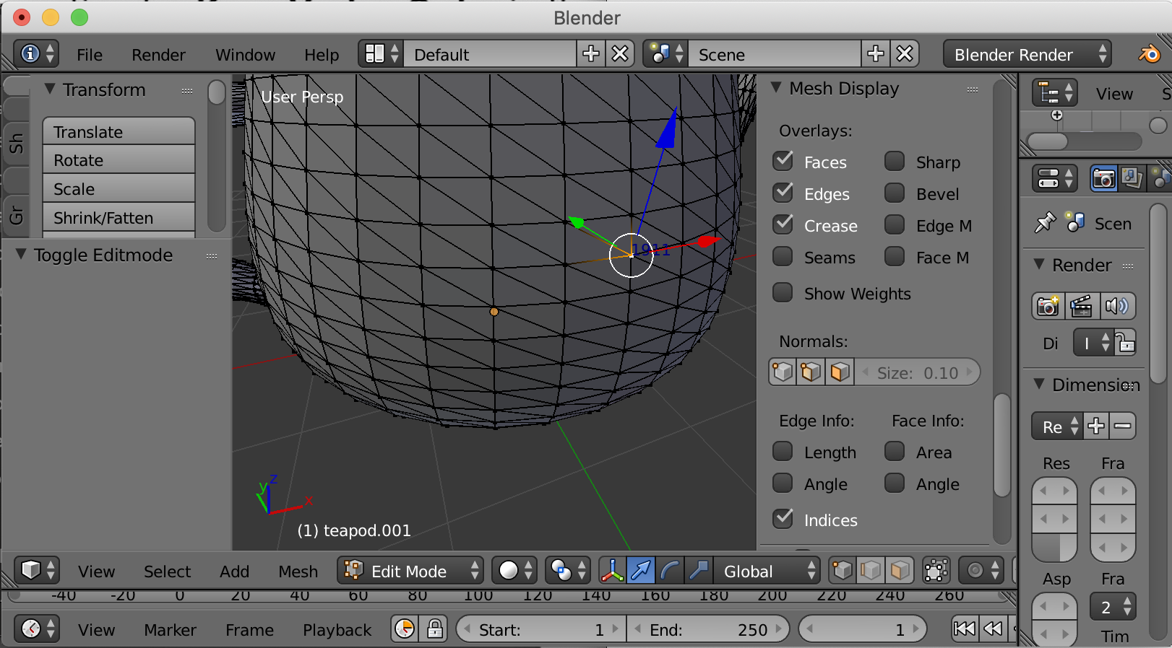This screenshot has width=1172, height=648.
Task: Select the translate manipulator arrow
Action: coord(641,571)
